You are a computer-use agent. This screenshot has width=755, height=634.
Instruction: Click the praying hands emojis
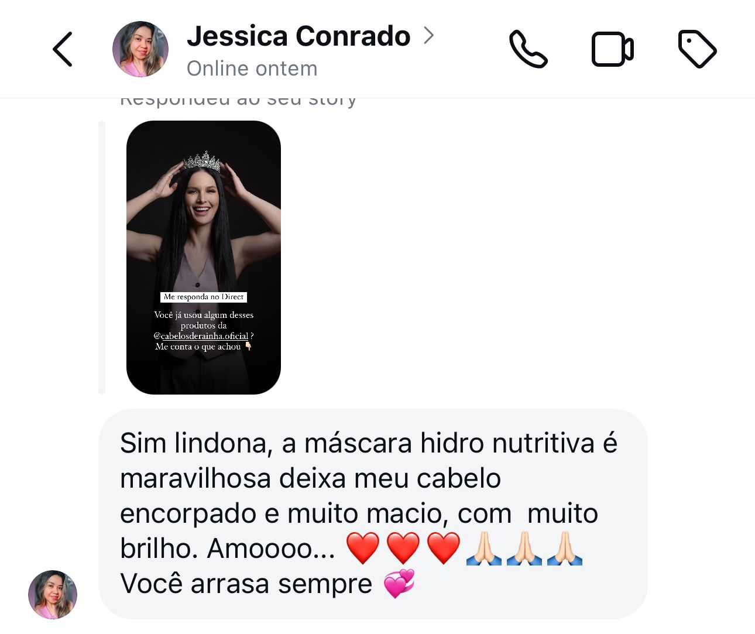coord(524,548)
